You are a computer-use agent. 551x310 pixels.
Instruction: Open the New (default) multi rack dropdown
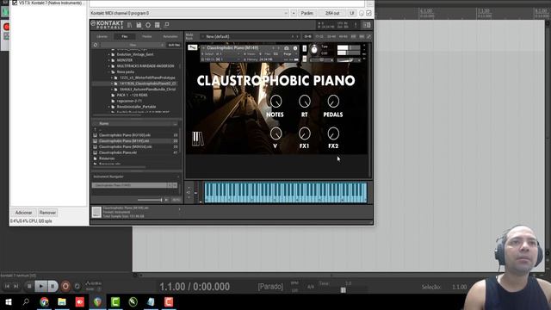point(251,36)
